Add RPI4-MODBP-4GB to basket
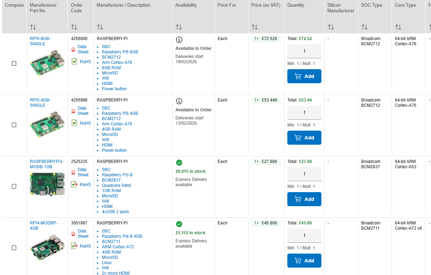The width and height of the screenshot is (431, 275). 304,261
